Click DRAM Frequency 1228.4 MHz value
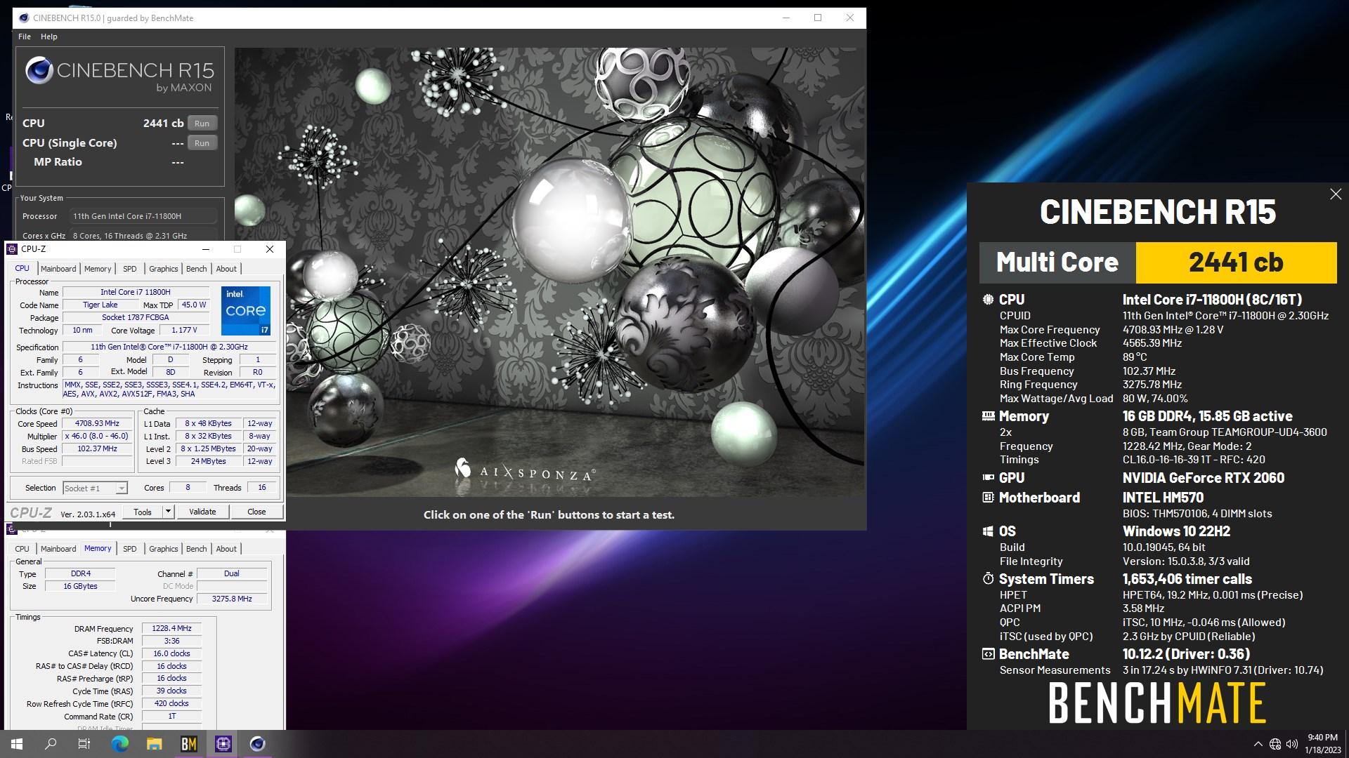Screen dimensions: 1349x758 (172, 629)
